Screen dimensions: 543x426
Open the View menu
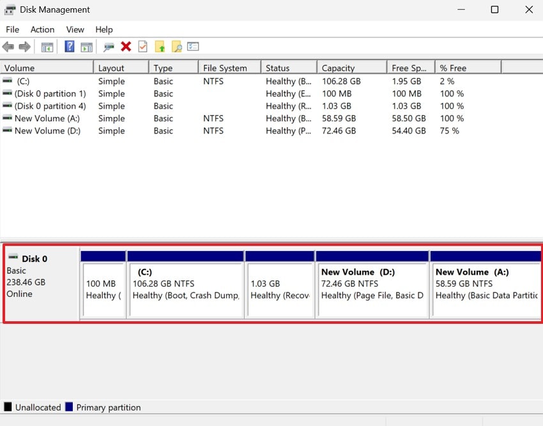(75, 29)
